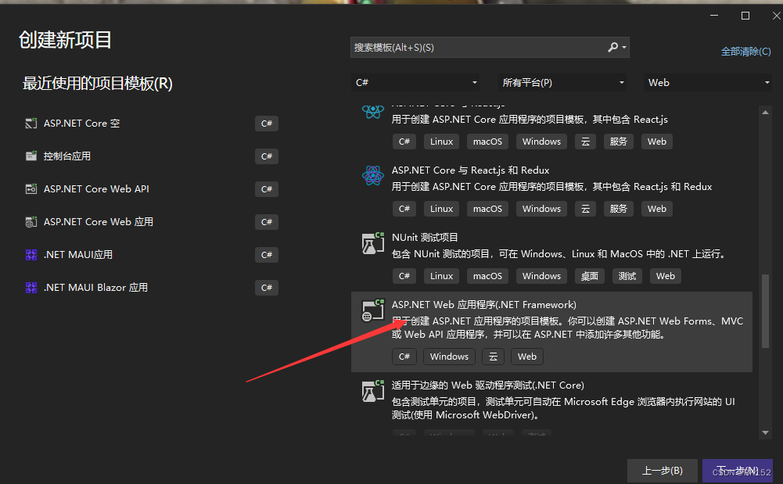Viewport: 783px width, 484px height.
Task: Click the 上一步 back button
Action: (x=663, y=471)
